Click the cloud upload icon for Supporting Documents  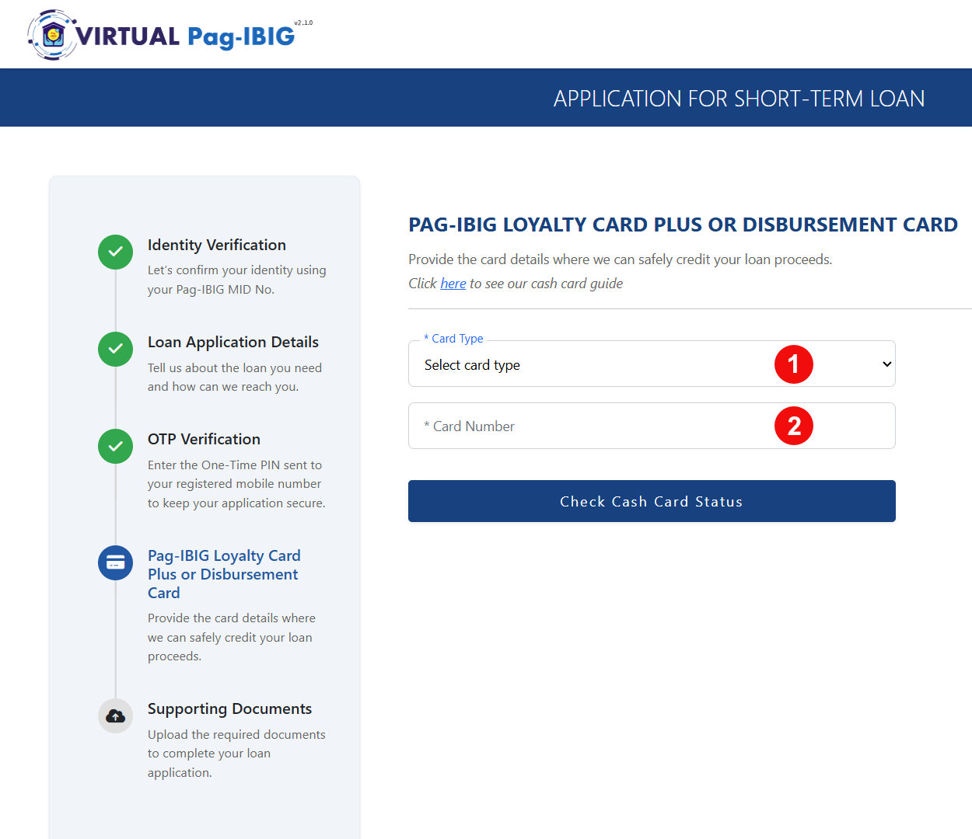[x=115, y=715]
